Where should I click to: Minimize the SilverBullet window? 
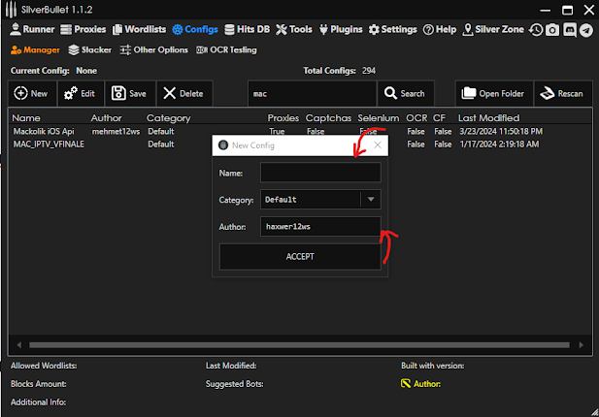click(x=546, y=11)
